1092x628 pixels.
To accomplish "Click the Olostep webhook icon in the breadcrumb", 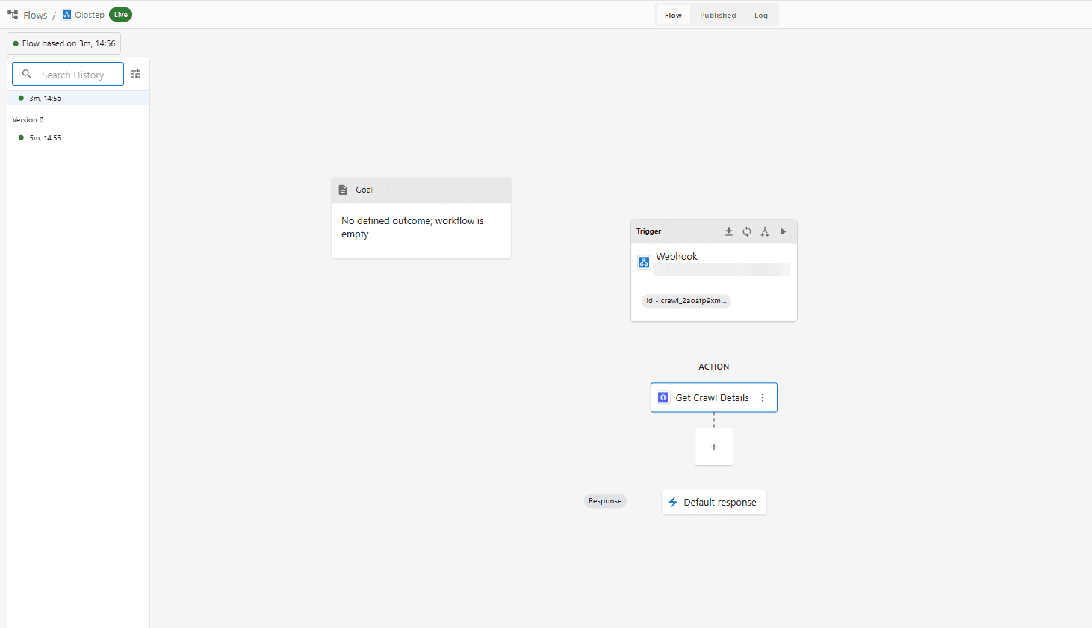I will tap(66, 15).
